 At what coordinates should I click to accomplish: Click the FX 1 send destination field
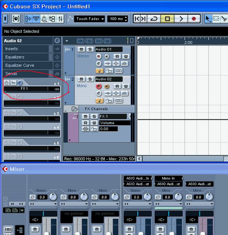click(x=26, y=89)
